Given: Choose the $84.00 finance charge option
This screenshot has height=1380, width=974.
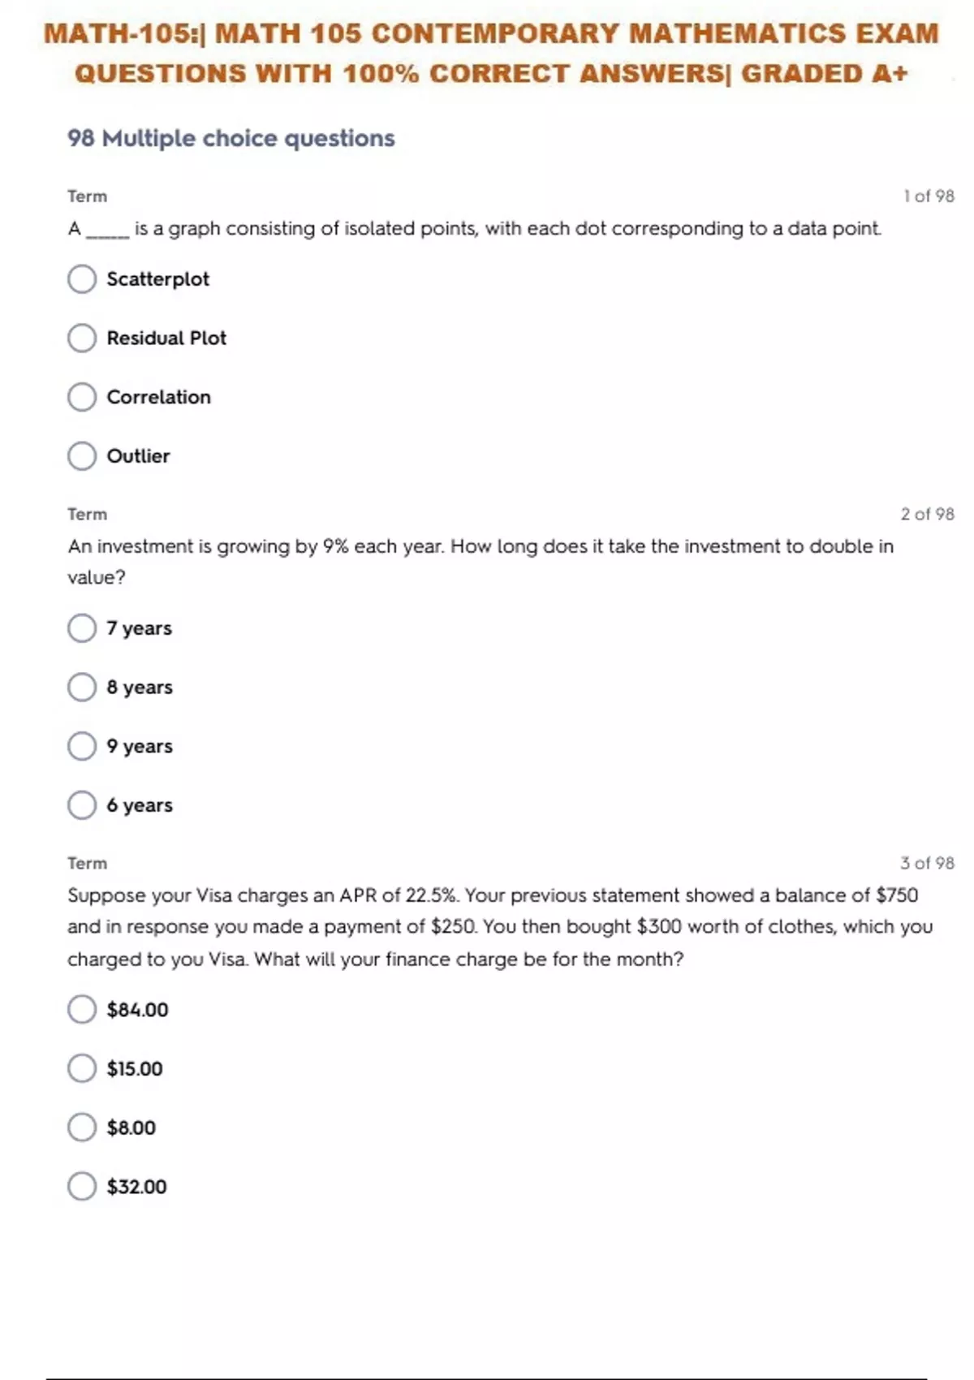Looking at the screenshot, I should [x=82, y=1010].
